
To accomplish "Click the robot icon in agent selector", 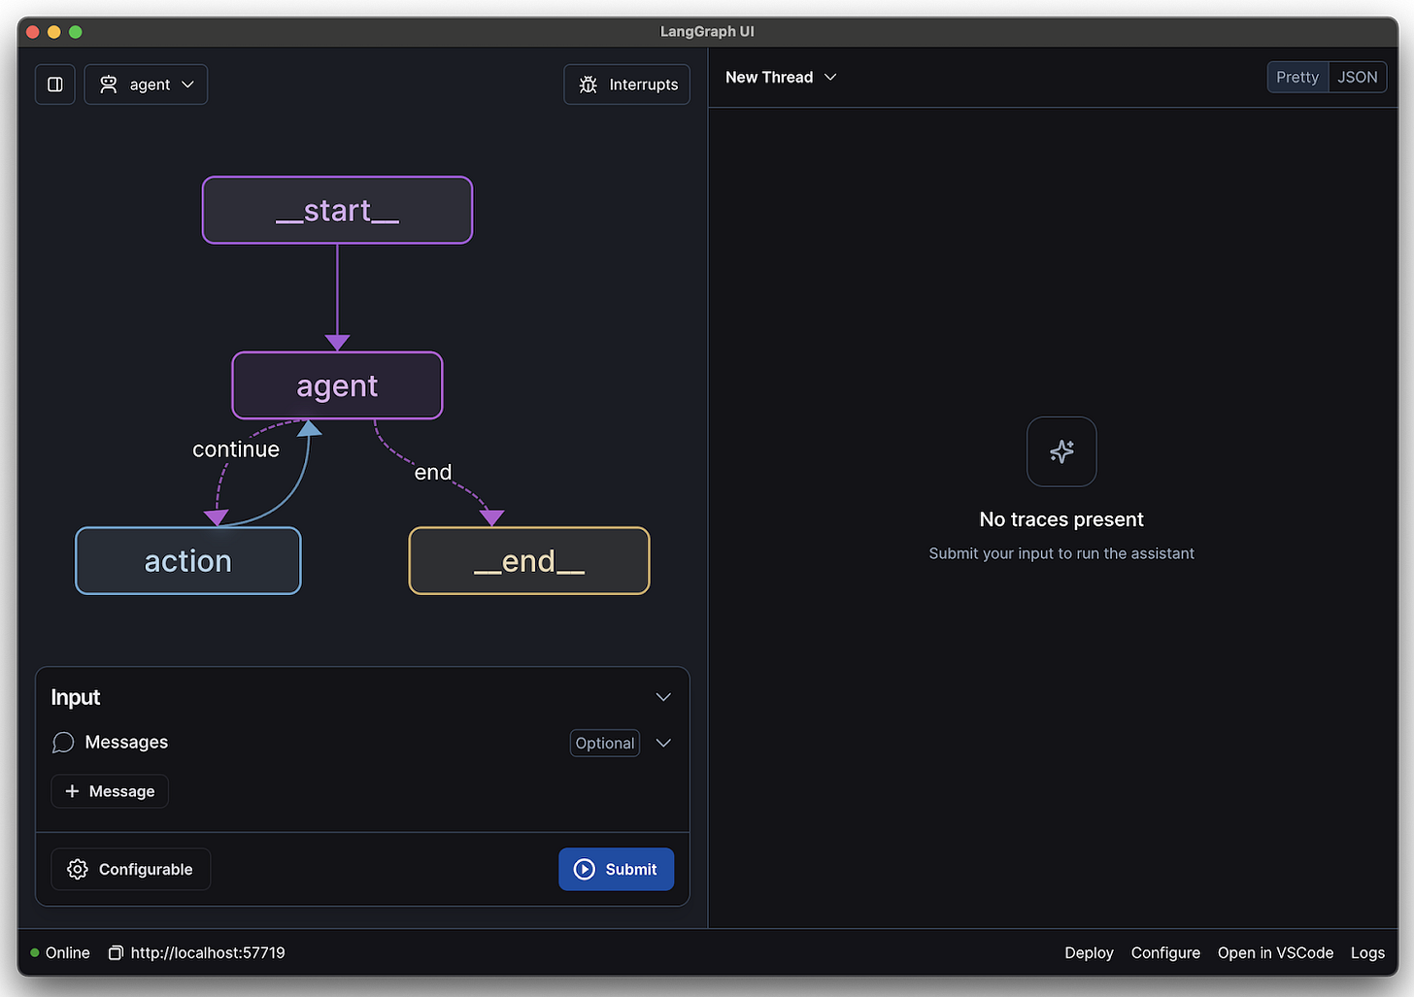I will tap(109, 84).
